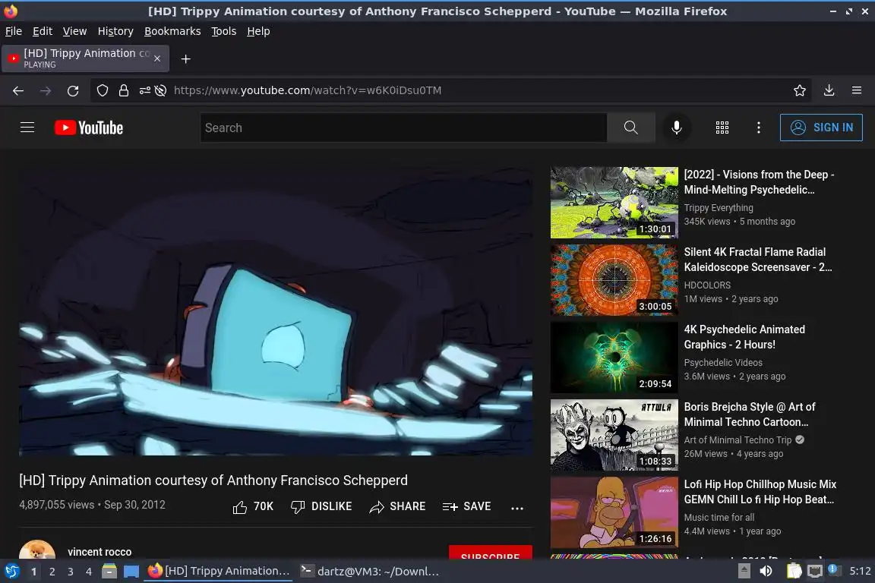Open the File menu
Viewport: 875px width, 583px height.
(x=14, y=31)
